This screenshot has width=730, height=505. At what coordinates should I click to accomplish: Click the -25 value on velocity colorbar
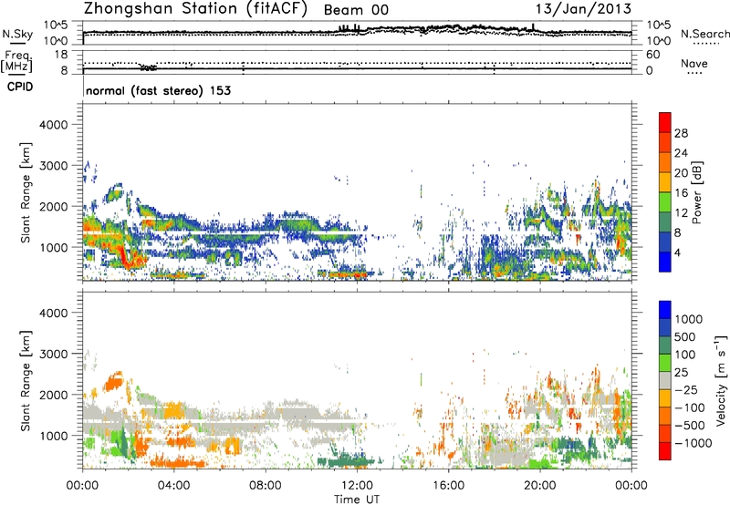click(x=686, y=389)
